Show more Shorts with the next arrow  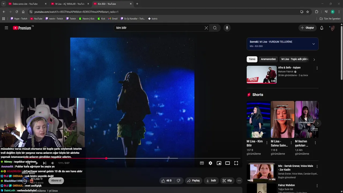pyautogui.click(x=318, y=123)
